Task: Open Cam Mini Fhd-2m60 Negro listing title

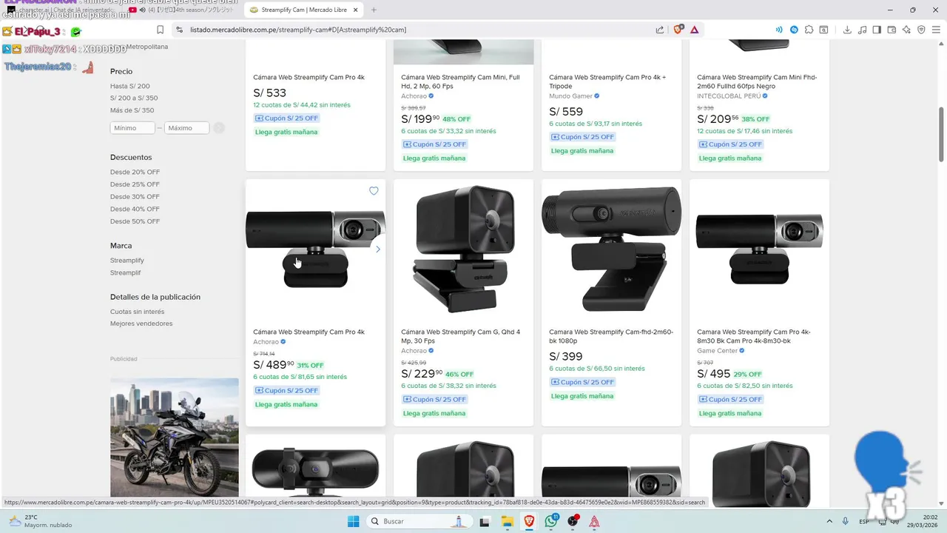Action: coord(757,81)
